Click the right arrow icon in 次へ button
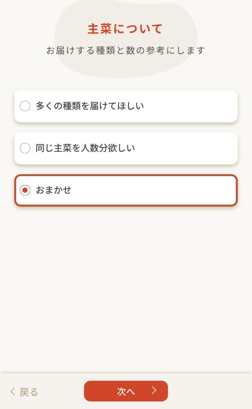Image resolution: width=252 pixels, height=409 pixels. pyautogui.click(x=154, y=391)
